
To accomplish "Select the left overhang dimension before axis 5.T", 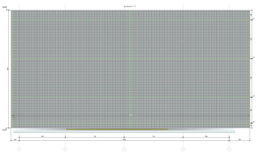I will point(15,140).
